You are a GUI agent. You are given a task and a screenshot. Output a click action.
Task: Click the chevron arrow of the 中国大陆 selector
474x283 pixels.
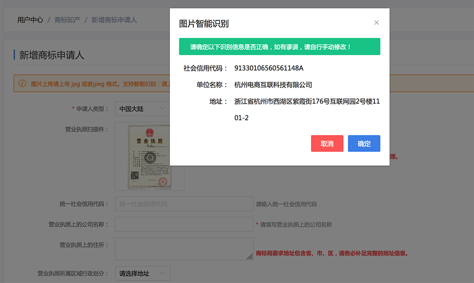(163, 109)
